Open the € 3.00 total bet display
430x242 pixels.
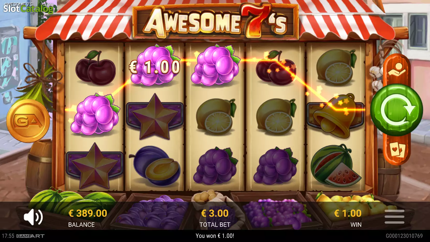click(215, 218)
